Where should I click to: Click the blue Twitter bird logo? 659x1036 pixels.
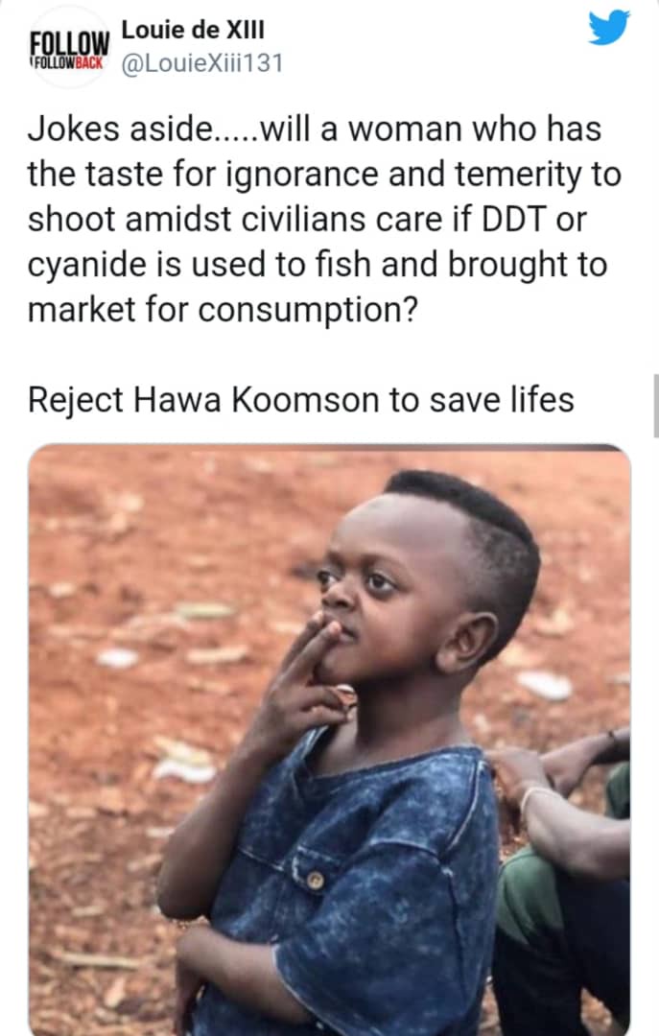609,28
